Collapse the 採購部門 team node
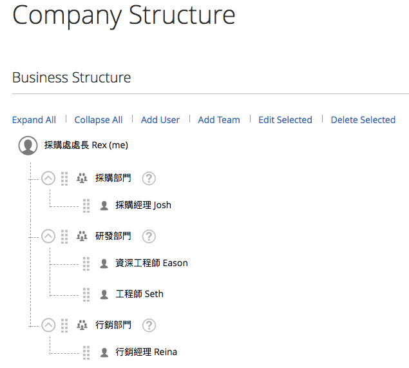 coord(48,179)
